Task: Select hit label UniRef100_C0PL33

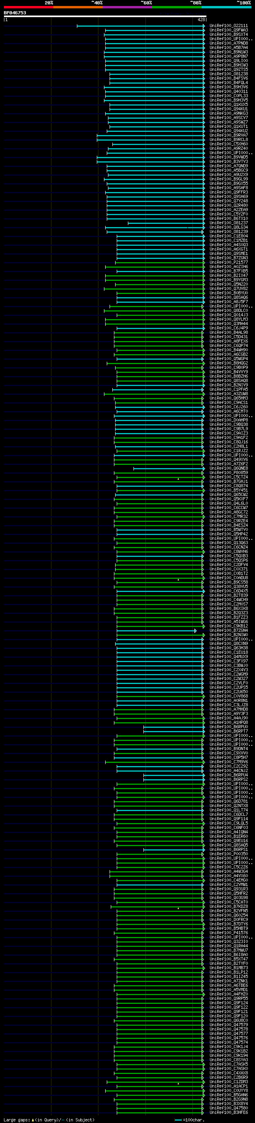Action: (228, 96)
